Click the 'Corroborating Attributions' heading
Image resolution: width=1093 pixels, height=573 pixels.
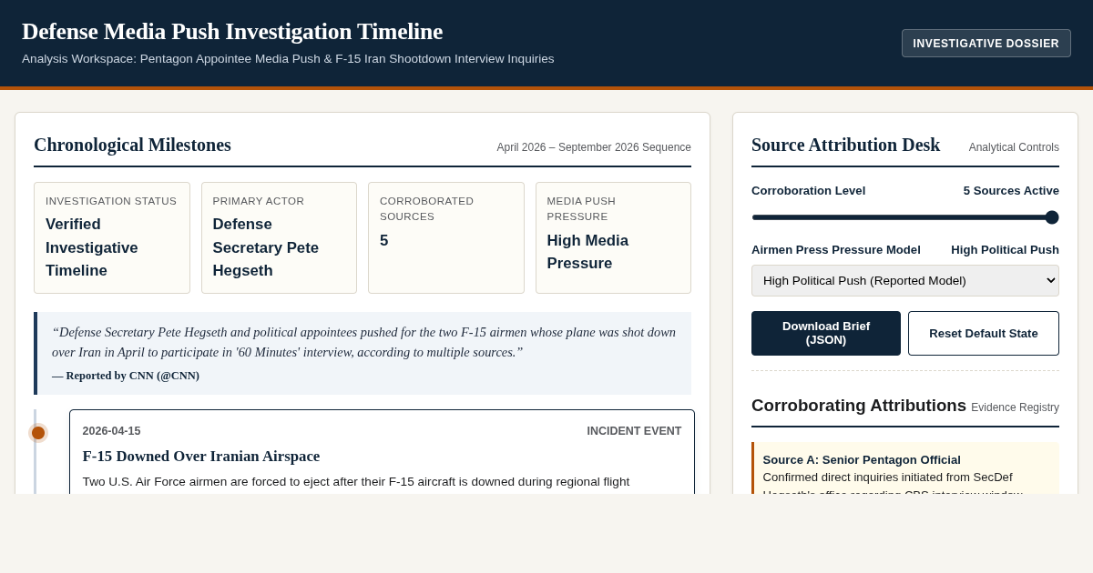click(x=859, y=406)
